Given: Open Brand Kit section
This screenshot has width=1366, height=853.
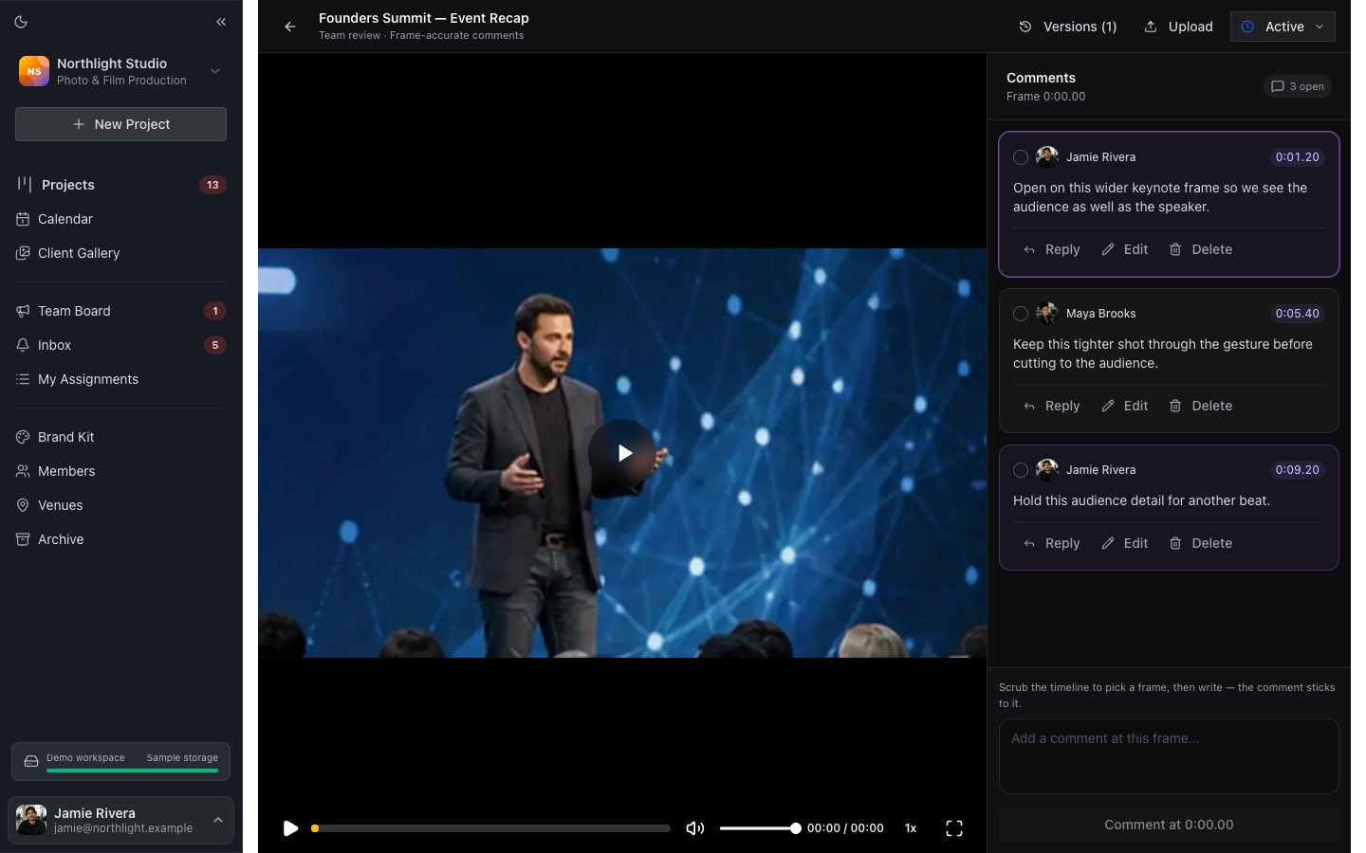Looking at the screenshot, I should tap(120, 437).
